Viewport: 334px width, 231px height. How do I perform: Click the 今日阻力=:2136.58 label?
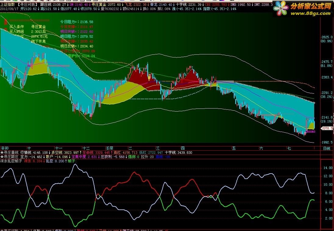click(77, 22)
